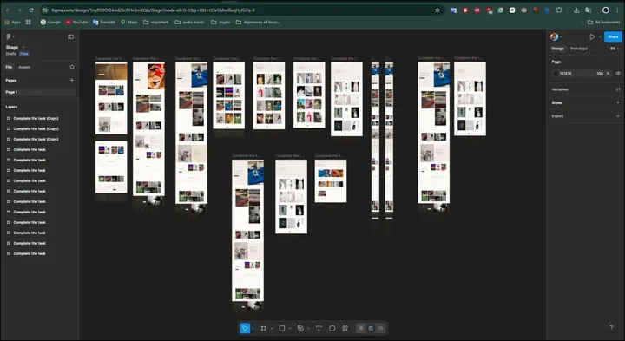Viewport: 625px width, 341px height.
Task: Select the Move tool in the bottom toolbar
Action: pyautogui.click(x=245, y=328)
